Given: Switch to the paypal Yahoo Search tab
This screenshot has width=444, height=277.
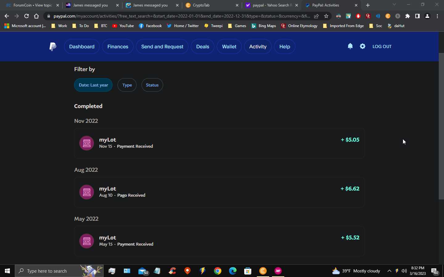Looking at the screenshot, I should 271,5.
